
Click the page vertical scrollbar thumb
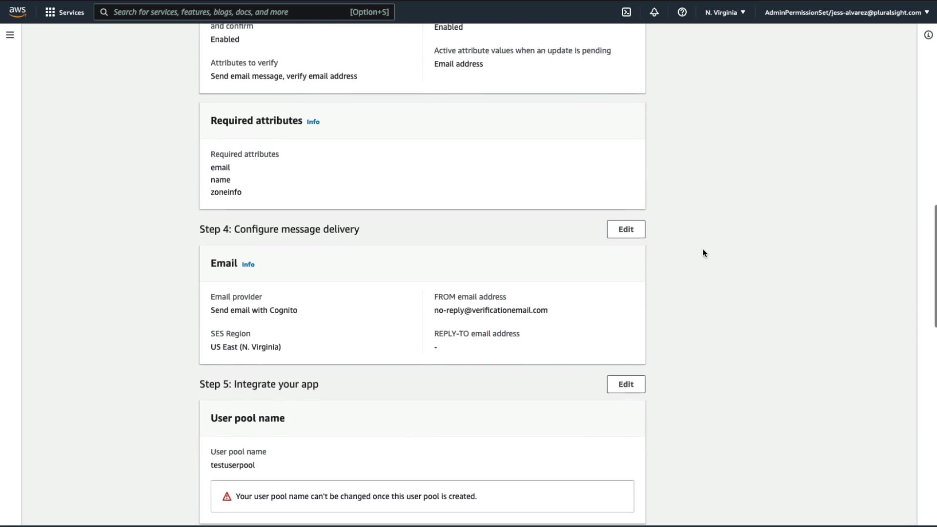click(x=935, y=266)
